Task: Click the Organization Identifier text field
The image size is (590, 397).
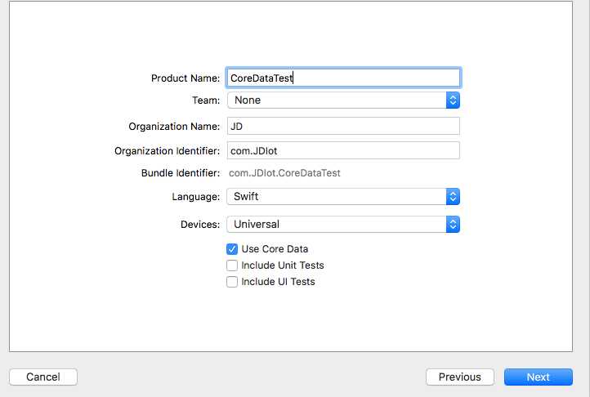Action: [343, 150]
